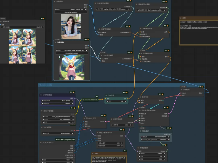The width and height of the screenshot is (218, 163).
Task: Click choose file to upload under flux_redux_model_example
Action: [x=72, y=53]
